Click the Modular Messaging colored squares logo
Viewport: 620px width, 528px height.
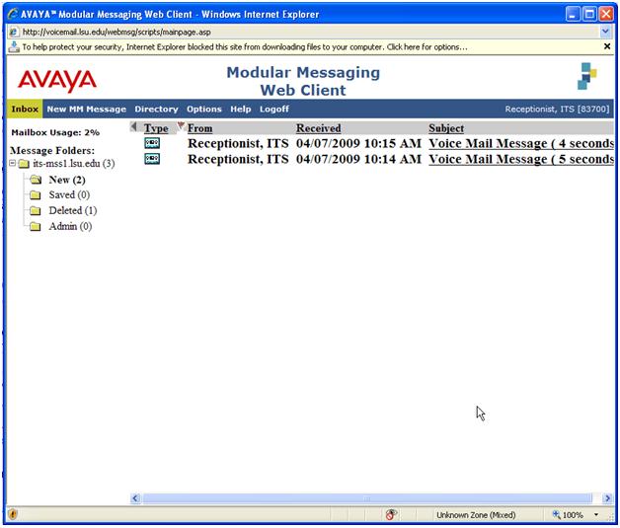click(x=587, y=76)
